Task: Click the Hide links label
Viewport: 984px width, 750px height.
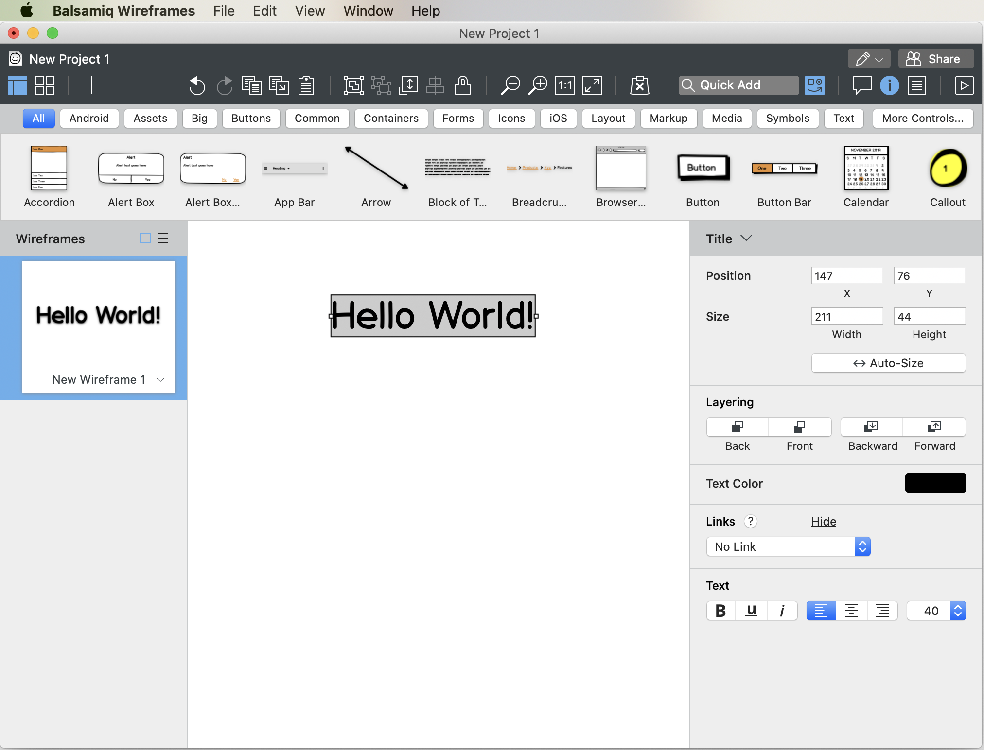Action: (823, 522)
